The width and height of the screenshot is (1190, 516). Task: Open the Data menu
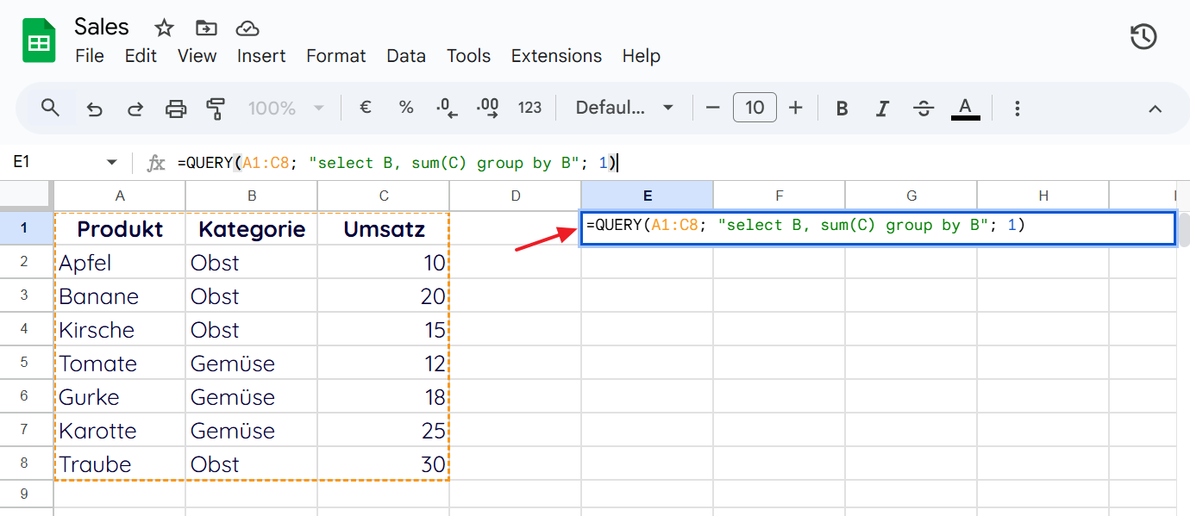(405, 56)
